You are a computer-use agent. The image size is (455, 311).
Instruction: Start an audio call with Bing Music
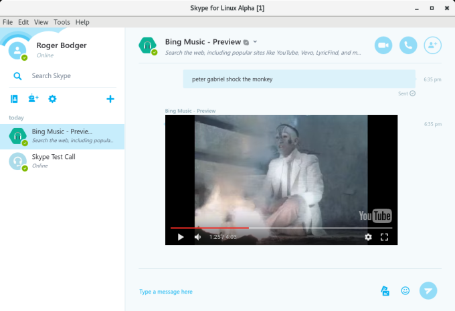click(408, 45)
